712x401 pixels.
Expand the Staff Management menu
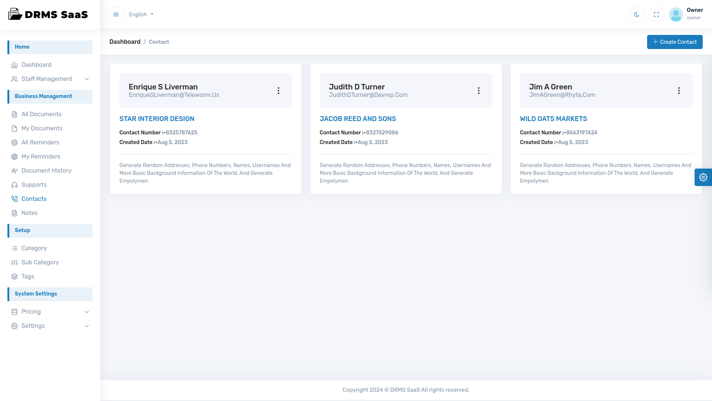(x=87, y=79)
